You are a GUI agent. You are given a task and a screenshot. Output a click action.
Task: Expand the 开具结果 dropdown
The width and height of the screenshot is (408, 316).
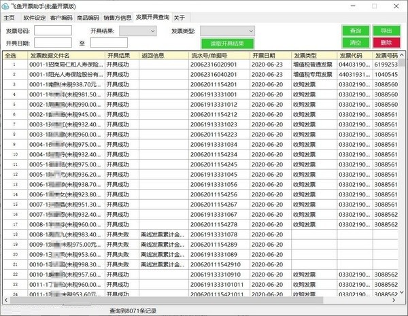[x=138, y=31]
